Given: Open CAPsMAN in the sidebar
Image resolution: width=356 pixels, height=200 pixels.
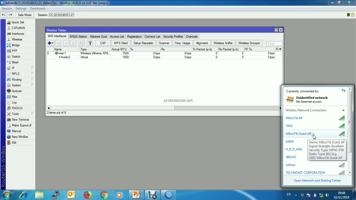Looking at the screenshot, I should coord(18,28).
